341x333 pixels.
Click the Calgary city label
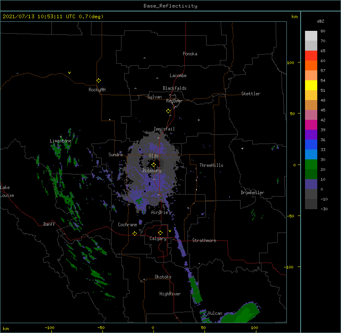[158, 238]
